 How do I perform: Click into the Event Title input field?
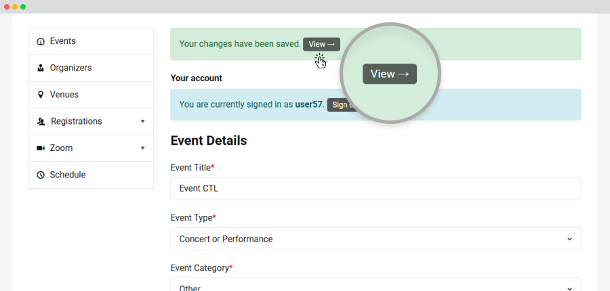(375, 189)
